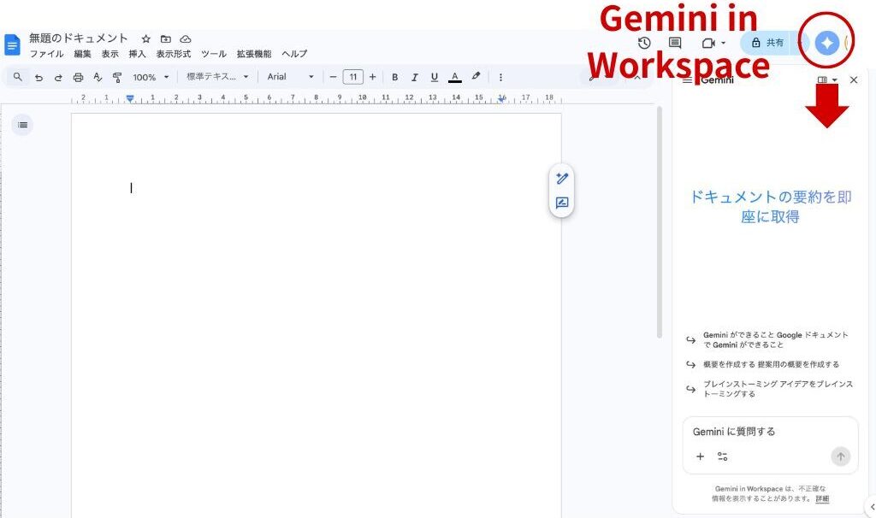This screenshot has width=876, height=518.
Task: Open the comments icon in header
Action: (x=675, y=43)
